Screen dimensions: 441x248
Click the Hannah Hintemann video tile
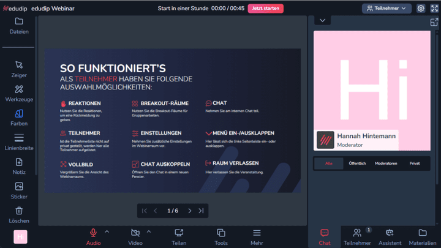coord(372,91)
